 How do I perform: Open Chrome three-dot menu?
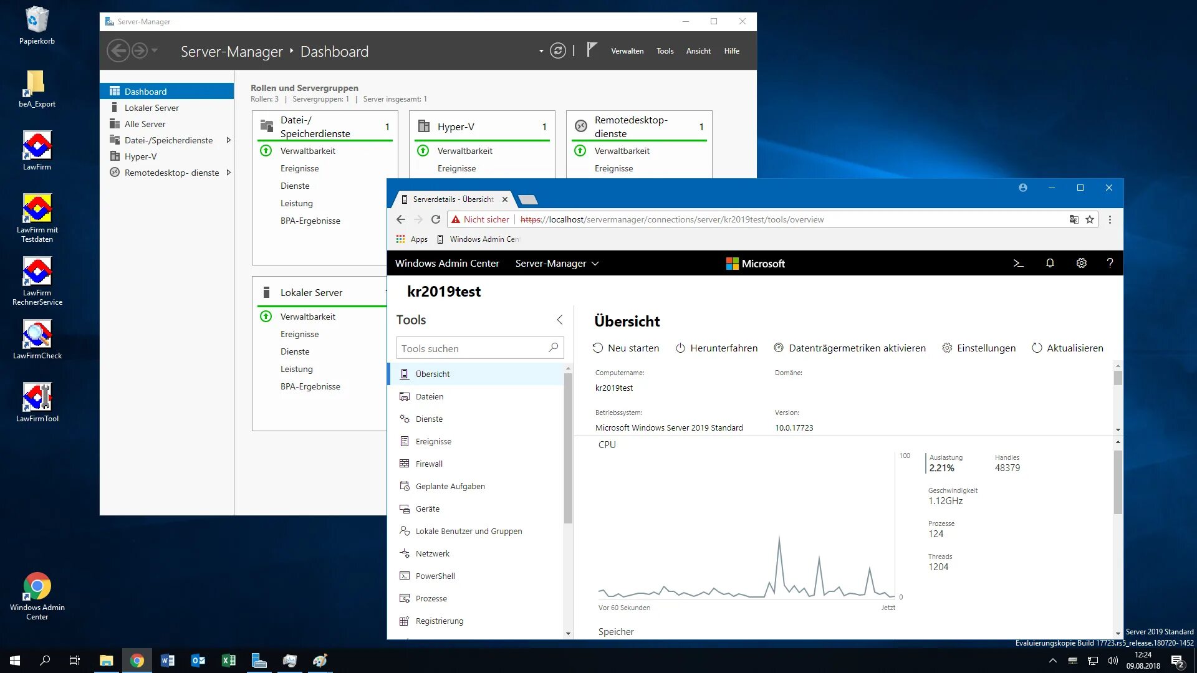click(x=1110, y=219)
